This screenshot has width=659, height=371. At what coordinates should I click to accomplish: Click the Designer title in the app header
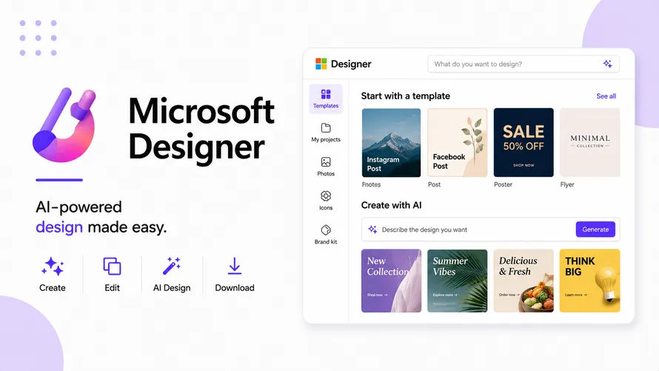[x=351, y=64]
